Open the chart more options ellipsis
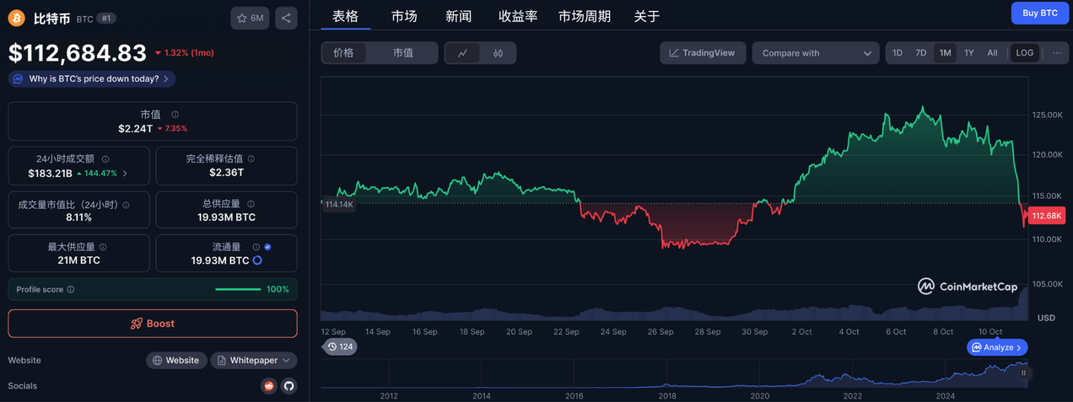This screenshot has width=1073, height=402. pos(1057,53)
